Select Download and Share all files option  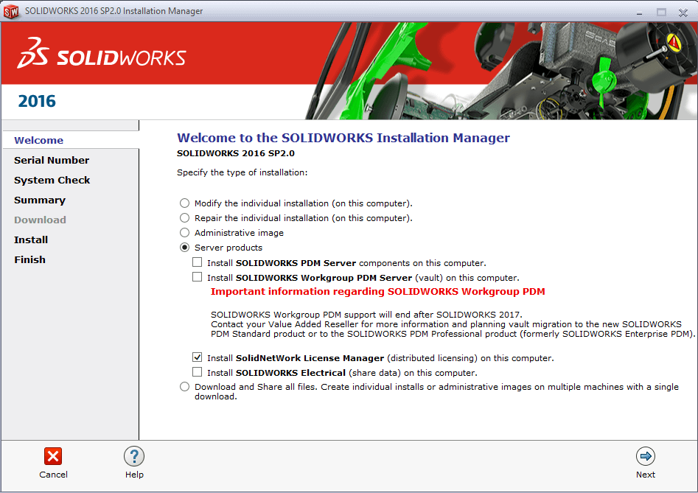[x=184, y=387]
